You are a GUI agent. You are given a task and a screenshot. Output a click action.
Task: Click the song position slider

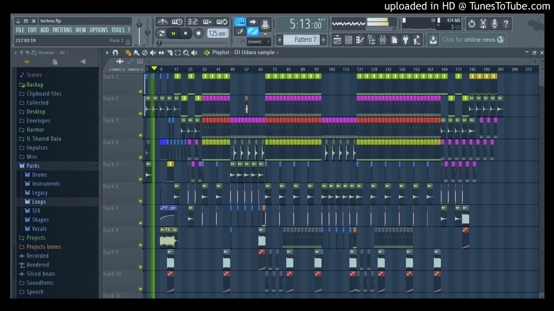193,43
